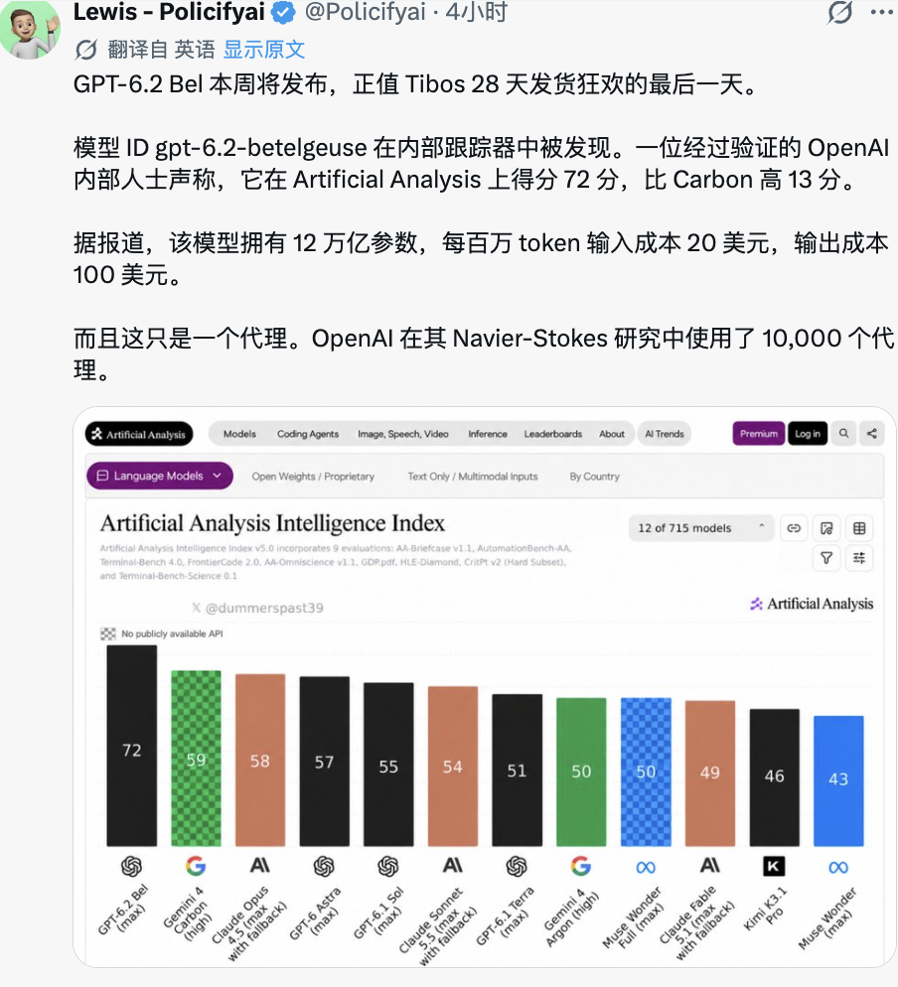Click the Muse Wonder Full bar showing 50
This screenshot has height=987, width=898.
coord(646,772)
